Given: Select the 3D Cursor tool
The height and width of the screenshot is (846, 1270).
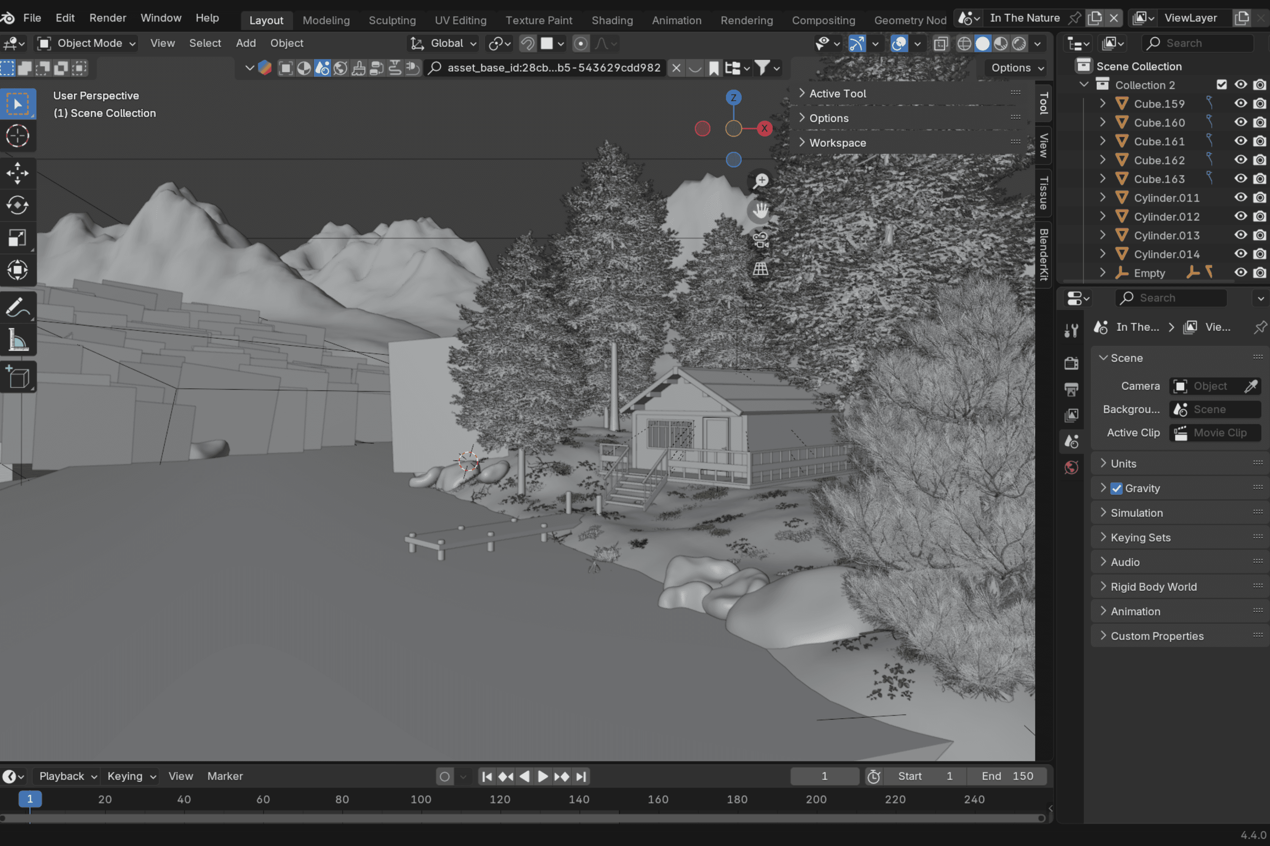Looking at the screenshot, I should pyautogui.click(x=17, y=136).
